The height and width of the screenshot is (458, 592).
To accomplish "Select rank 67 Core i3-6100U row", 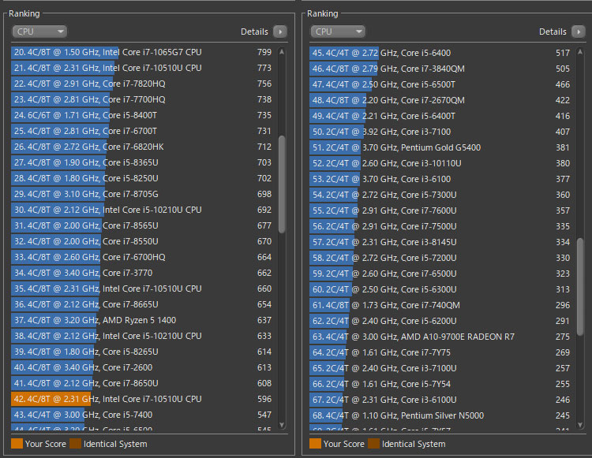I will (x=441, y=400).
